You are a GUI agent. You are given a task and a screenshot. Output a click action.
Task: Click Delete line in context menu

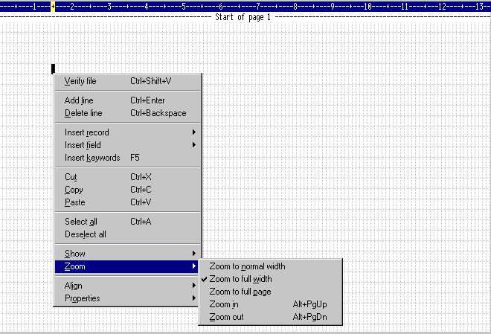(x=83, y=113)
